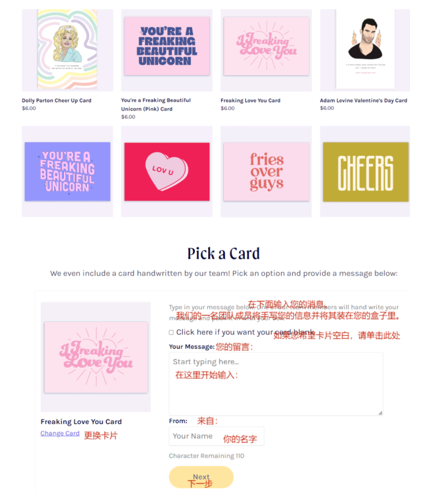Screen dimensions: 430x495
Task: Select the Freaking Love You card thumbnail
Action: 266,50
